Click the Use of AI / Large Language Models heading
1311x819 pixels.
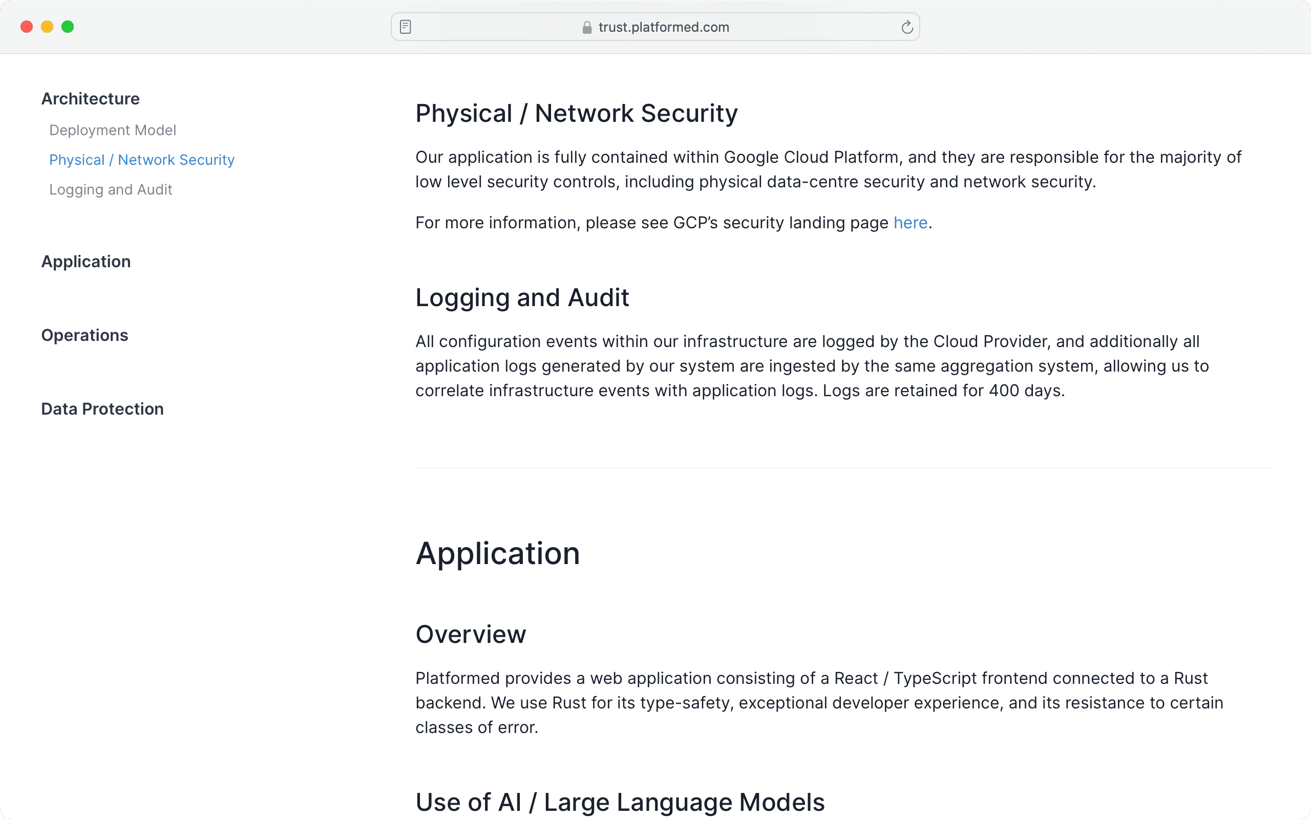point(620,802)
